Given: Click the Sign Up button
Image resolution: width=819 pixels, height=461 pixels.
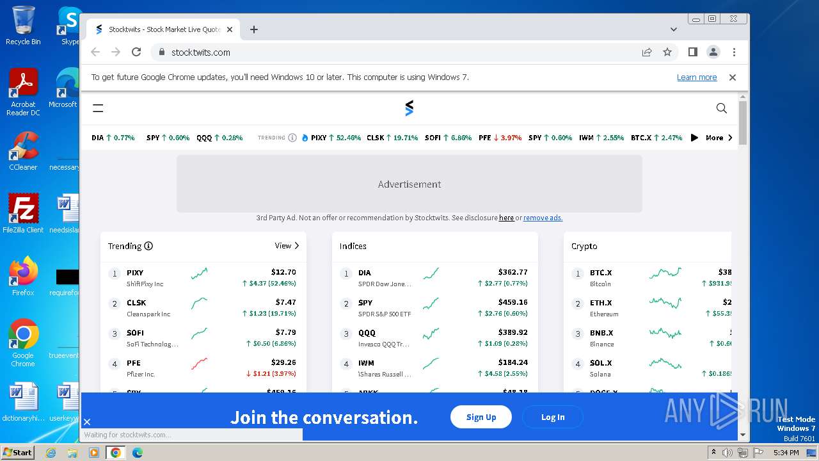Looking at the screenshot, I should [x=481, y=417].
